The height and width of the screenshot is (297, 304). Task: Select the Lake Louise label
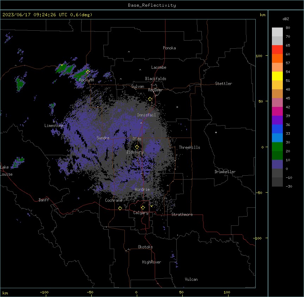[x=6, y=171]
